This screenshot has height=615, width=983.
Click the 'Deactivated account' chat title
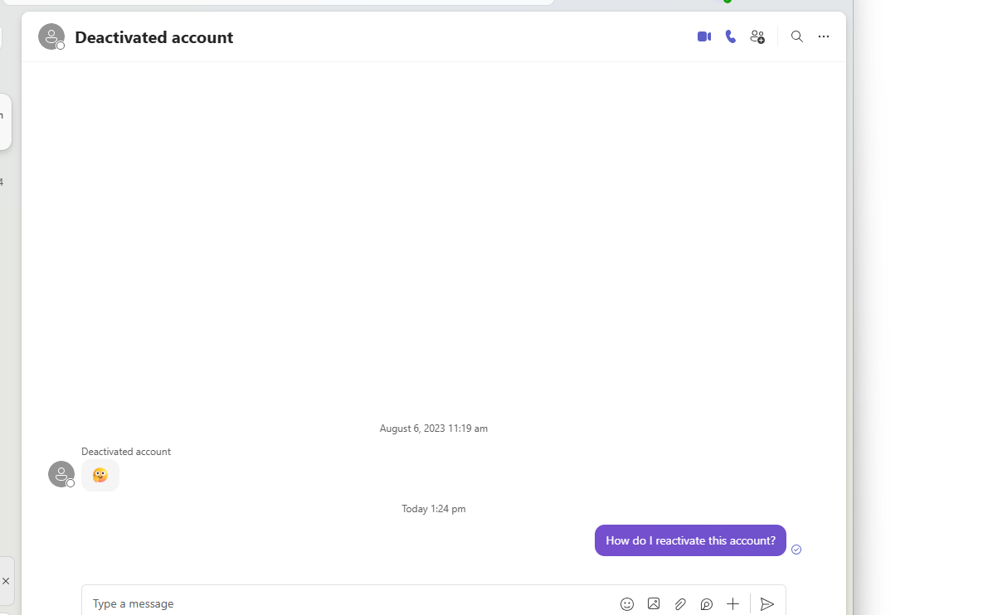click(154, 37)
